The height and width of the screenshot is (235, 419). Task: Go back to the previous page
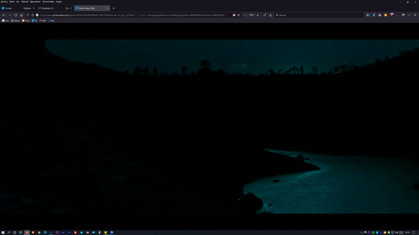[x=4, y=15]
